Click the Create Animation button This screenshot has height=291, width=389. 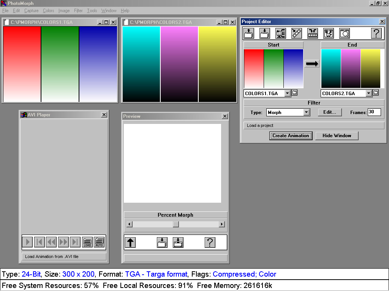coord(291,136)
